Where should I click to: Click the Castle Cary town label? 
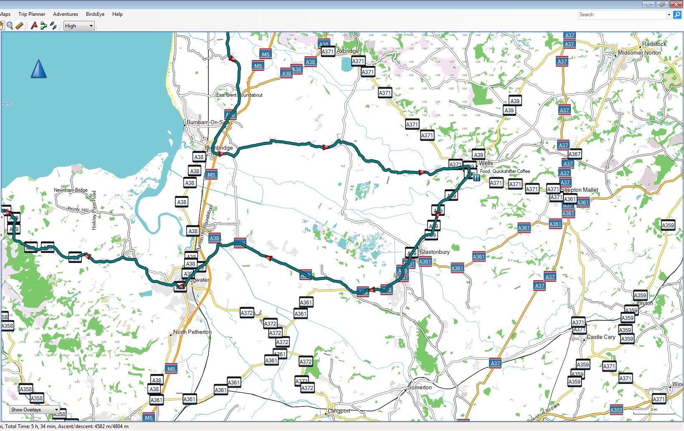point(601,337)
